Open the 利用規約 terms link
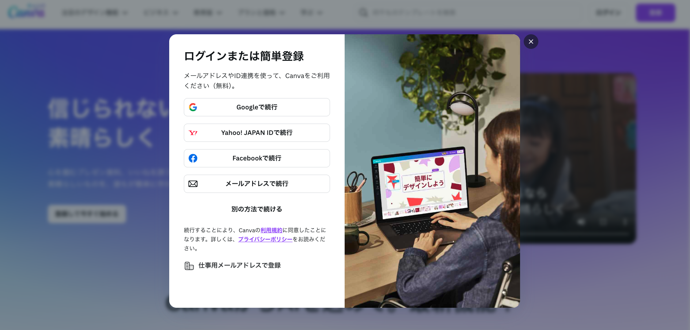 tap(271, 230)
